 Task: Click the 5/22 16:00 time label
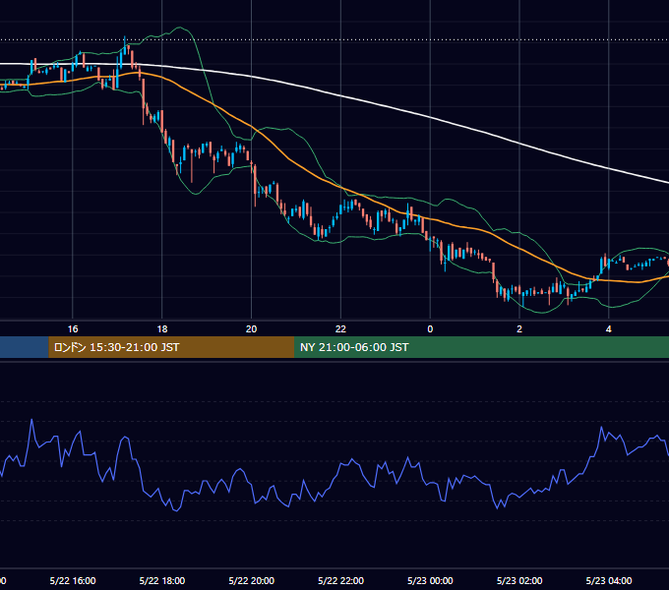pyautogui.click(x=73, y=580)
